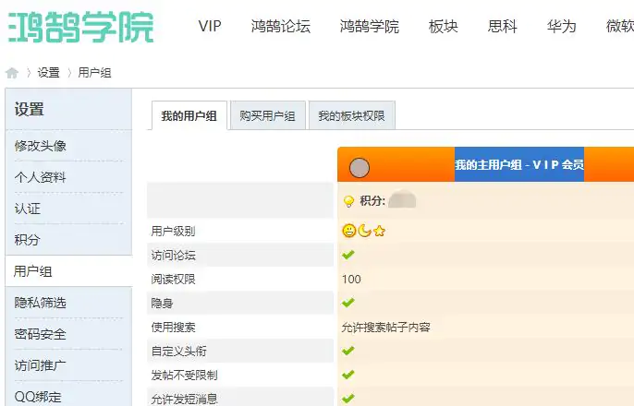The width and height of the screenshot is (634, 406).
Task: Click the 隐身 row label
Action: pyautogui.click(x=162, y=303)
